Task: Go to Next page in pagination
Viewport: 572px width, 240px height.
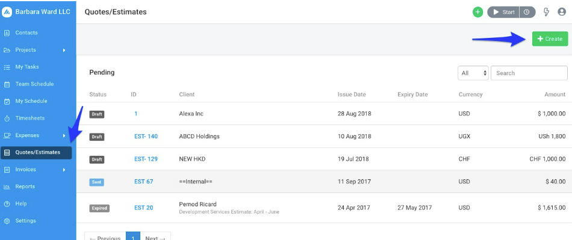Action: pyautogui.click(x=155, y=238)
